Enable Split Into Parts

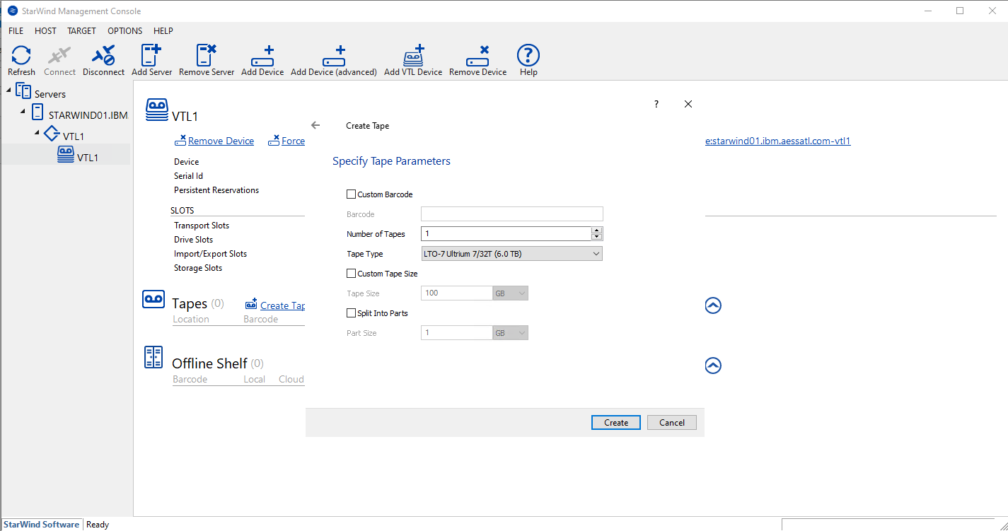351,313
